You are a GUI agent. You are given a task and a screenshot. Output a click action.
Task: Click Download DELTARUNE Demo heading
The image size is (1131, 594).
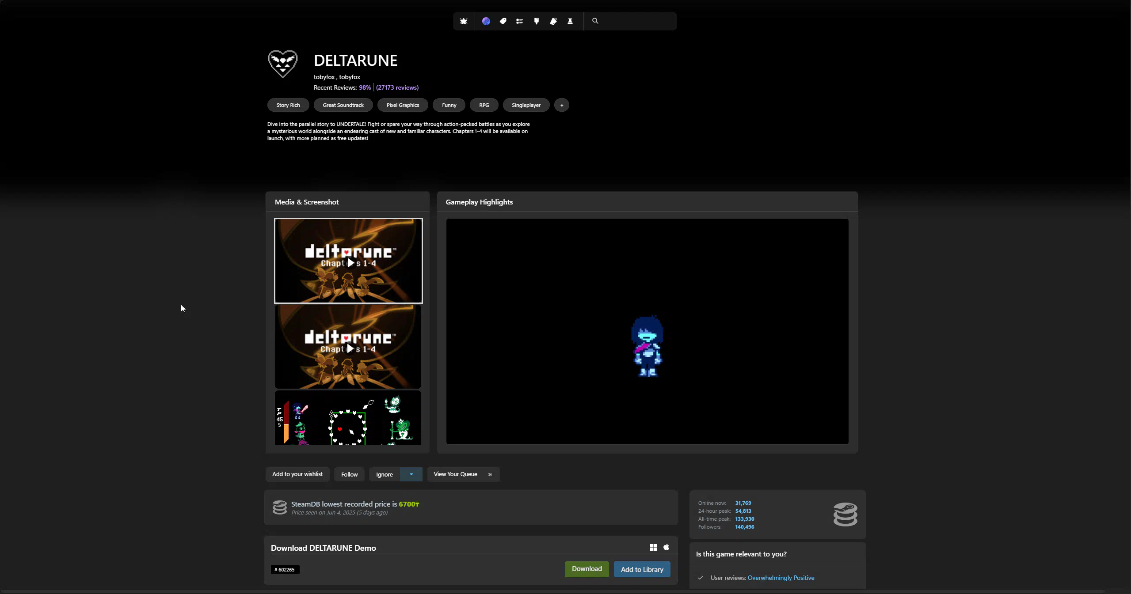click(324, 548)
